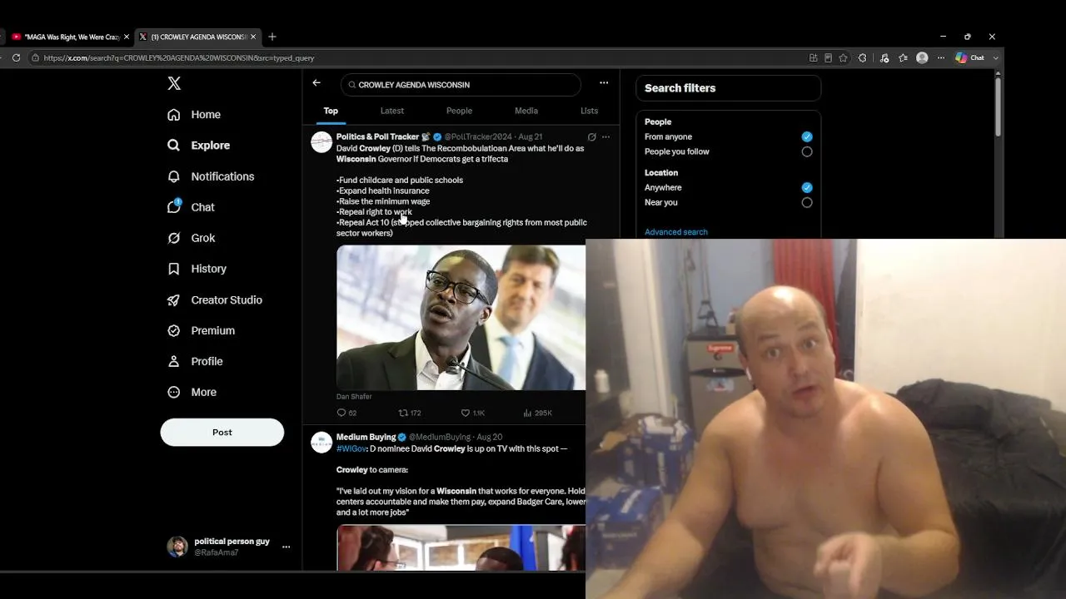The width and height of the screenshot is (1066, 599).
Task: Close the MAGA Was Right YouTube tab
Action: tap(127, 37)
